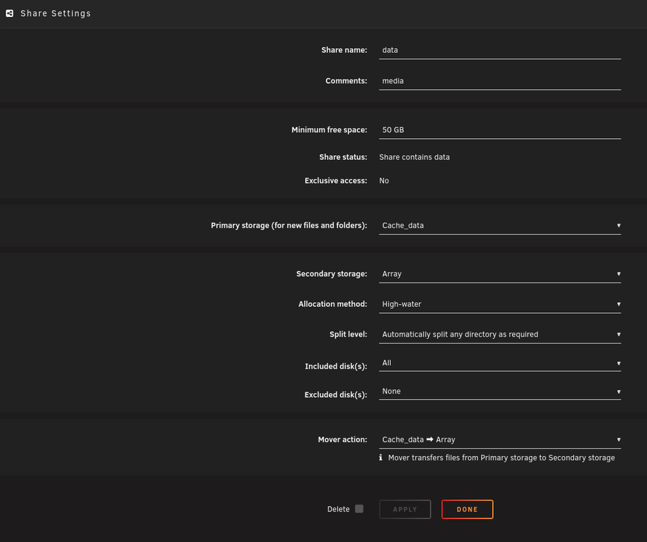
Task: Click into the Comments field
Action: pyautogui.click(x=500, y=81)
